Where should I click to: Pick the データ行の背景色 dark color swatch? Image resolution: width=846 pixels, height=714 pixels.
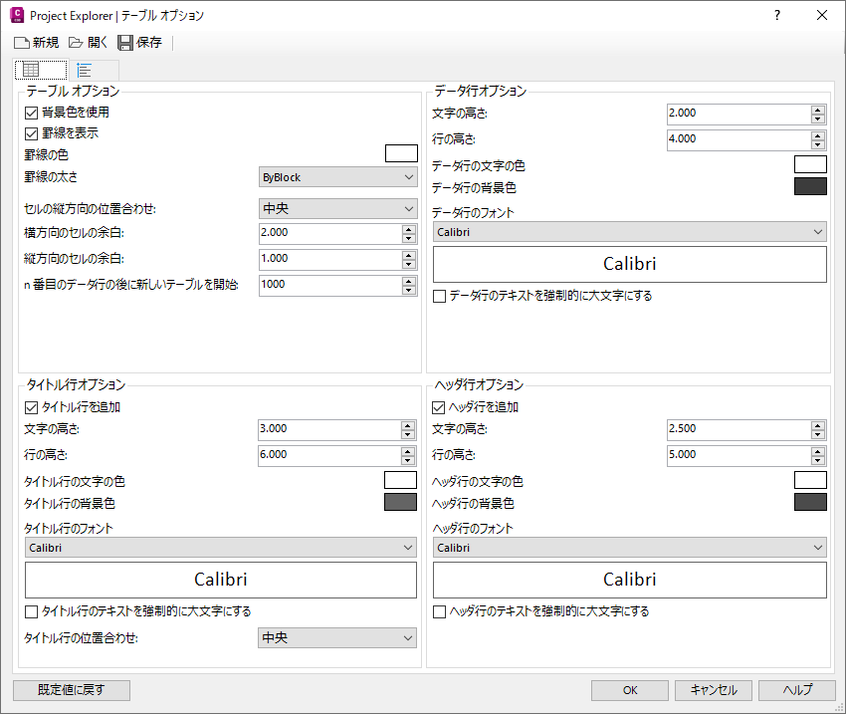810,186
